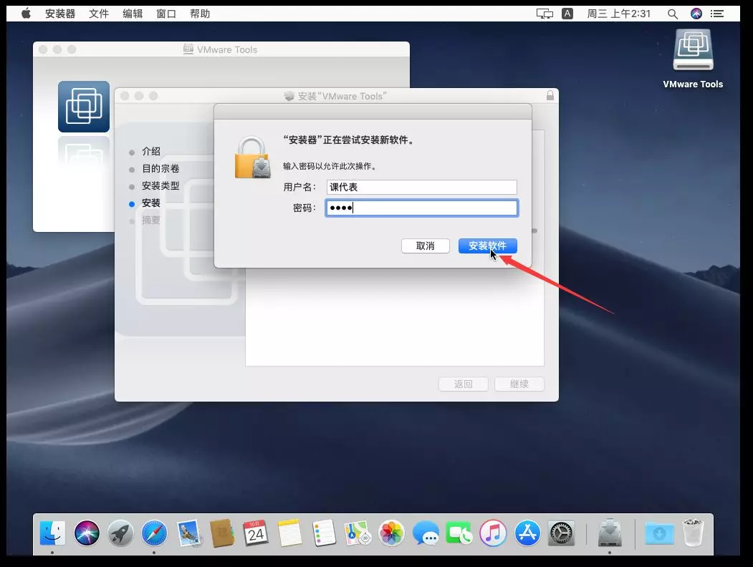
Task: Focus the 密码 password field
Action: 422,208
